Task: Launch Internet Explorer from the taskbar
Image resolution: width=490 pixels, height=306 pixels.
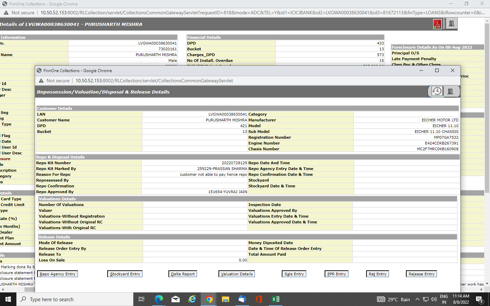Action: click(x=192, y=299)
